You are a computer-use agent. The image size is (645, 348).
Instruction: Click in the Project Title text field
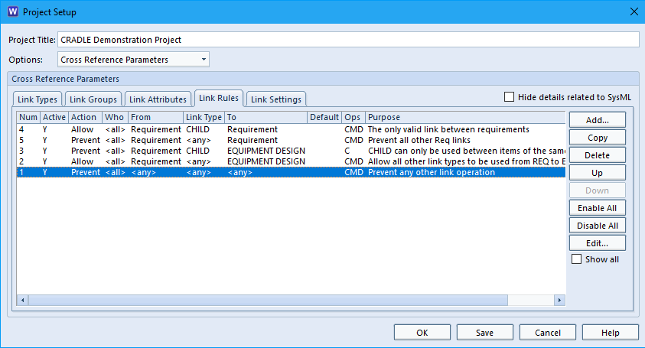pyautogui.click(x=348, y=40)
